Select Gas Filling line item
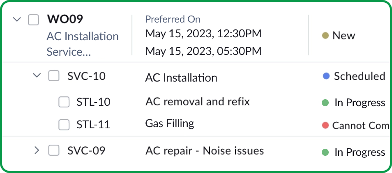The image size is (392, 173). coord(169,123)
